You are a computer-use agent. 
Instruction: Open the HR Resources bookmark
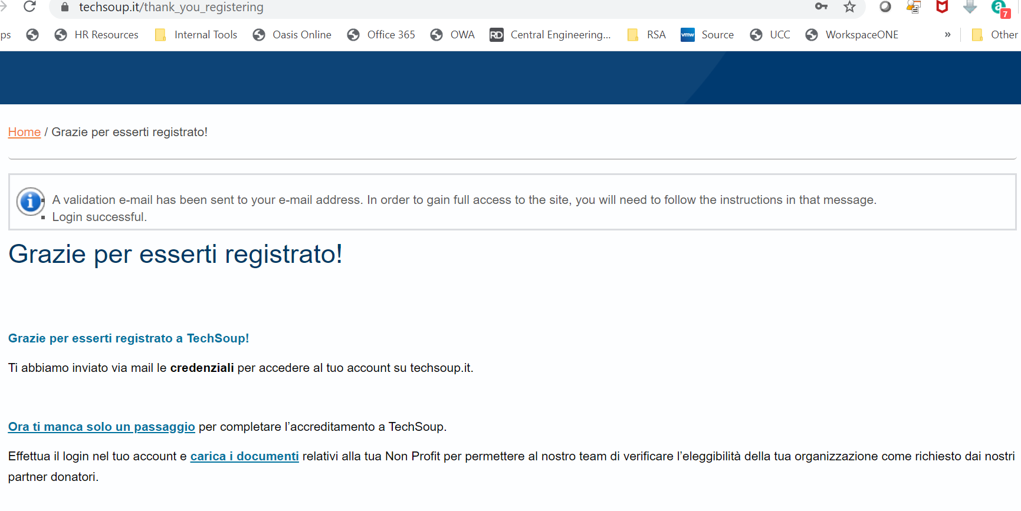(96, 35)
